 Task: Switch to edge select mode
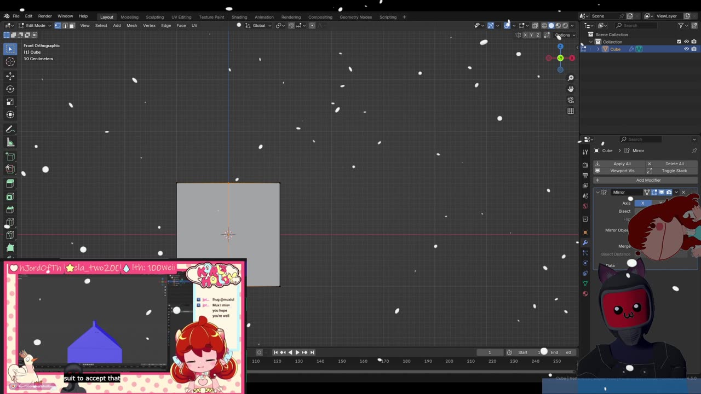coord(65,25)
